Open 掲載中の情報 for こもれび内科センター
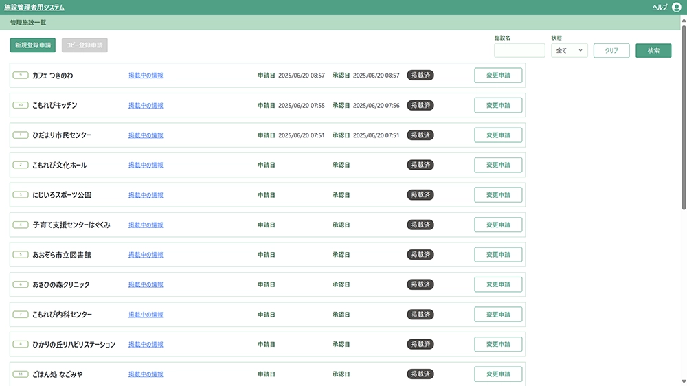The image size is (687, 386). pyautogui.click(x=146, y=314)
